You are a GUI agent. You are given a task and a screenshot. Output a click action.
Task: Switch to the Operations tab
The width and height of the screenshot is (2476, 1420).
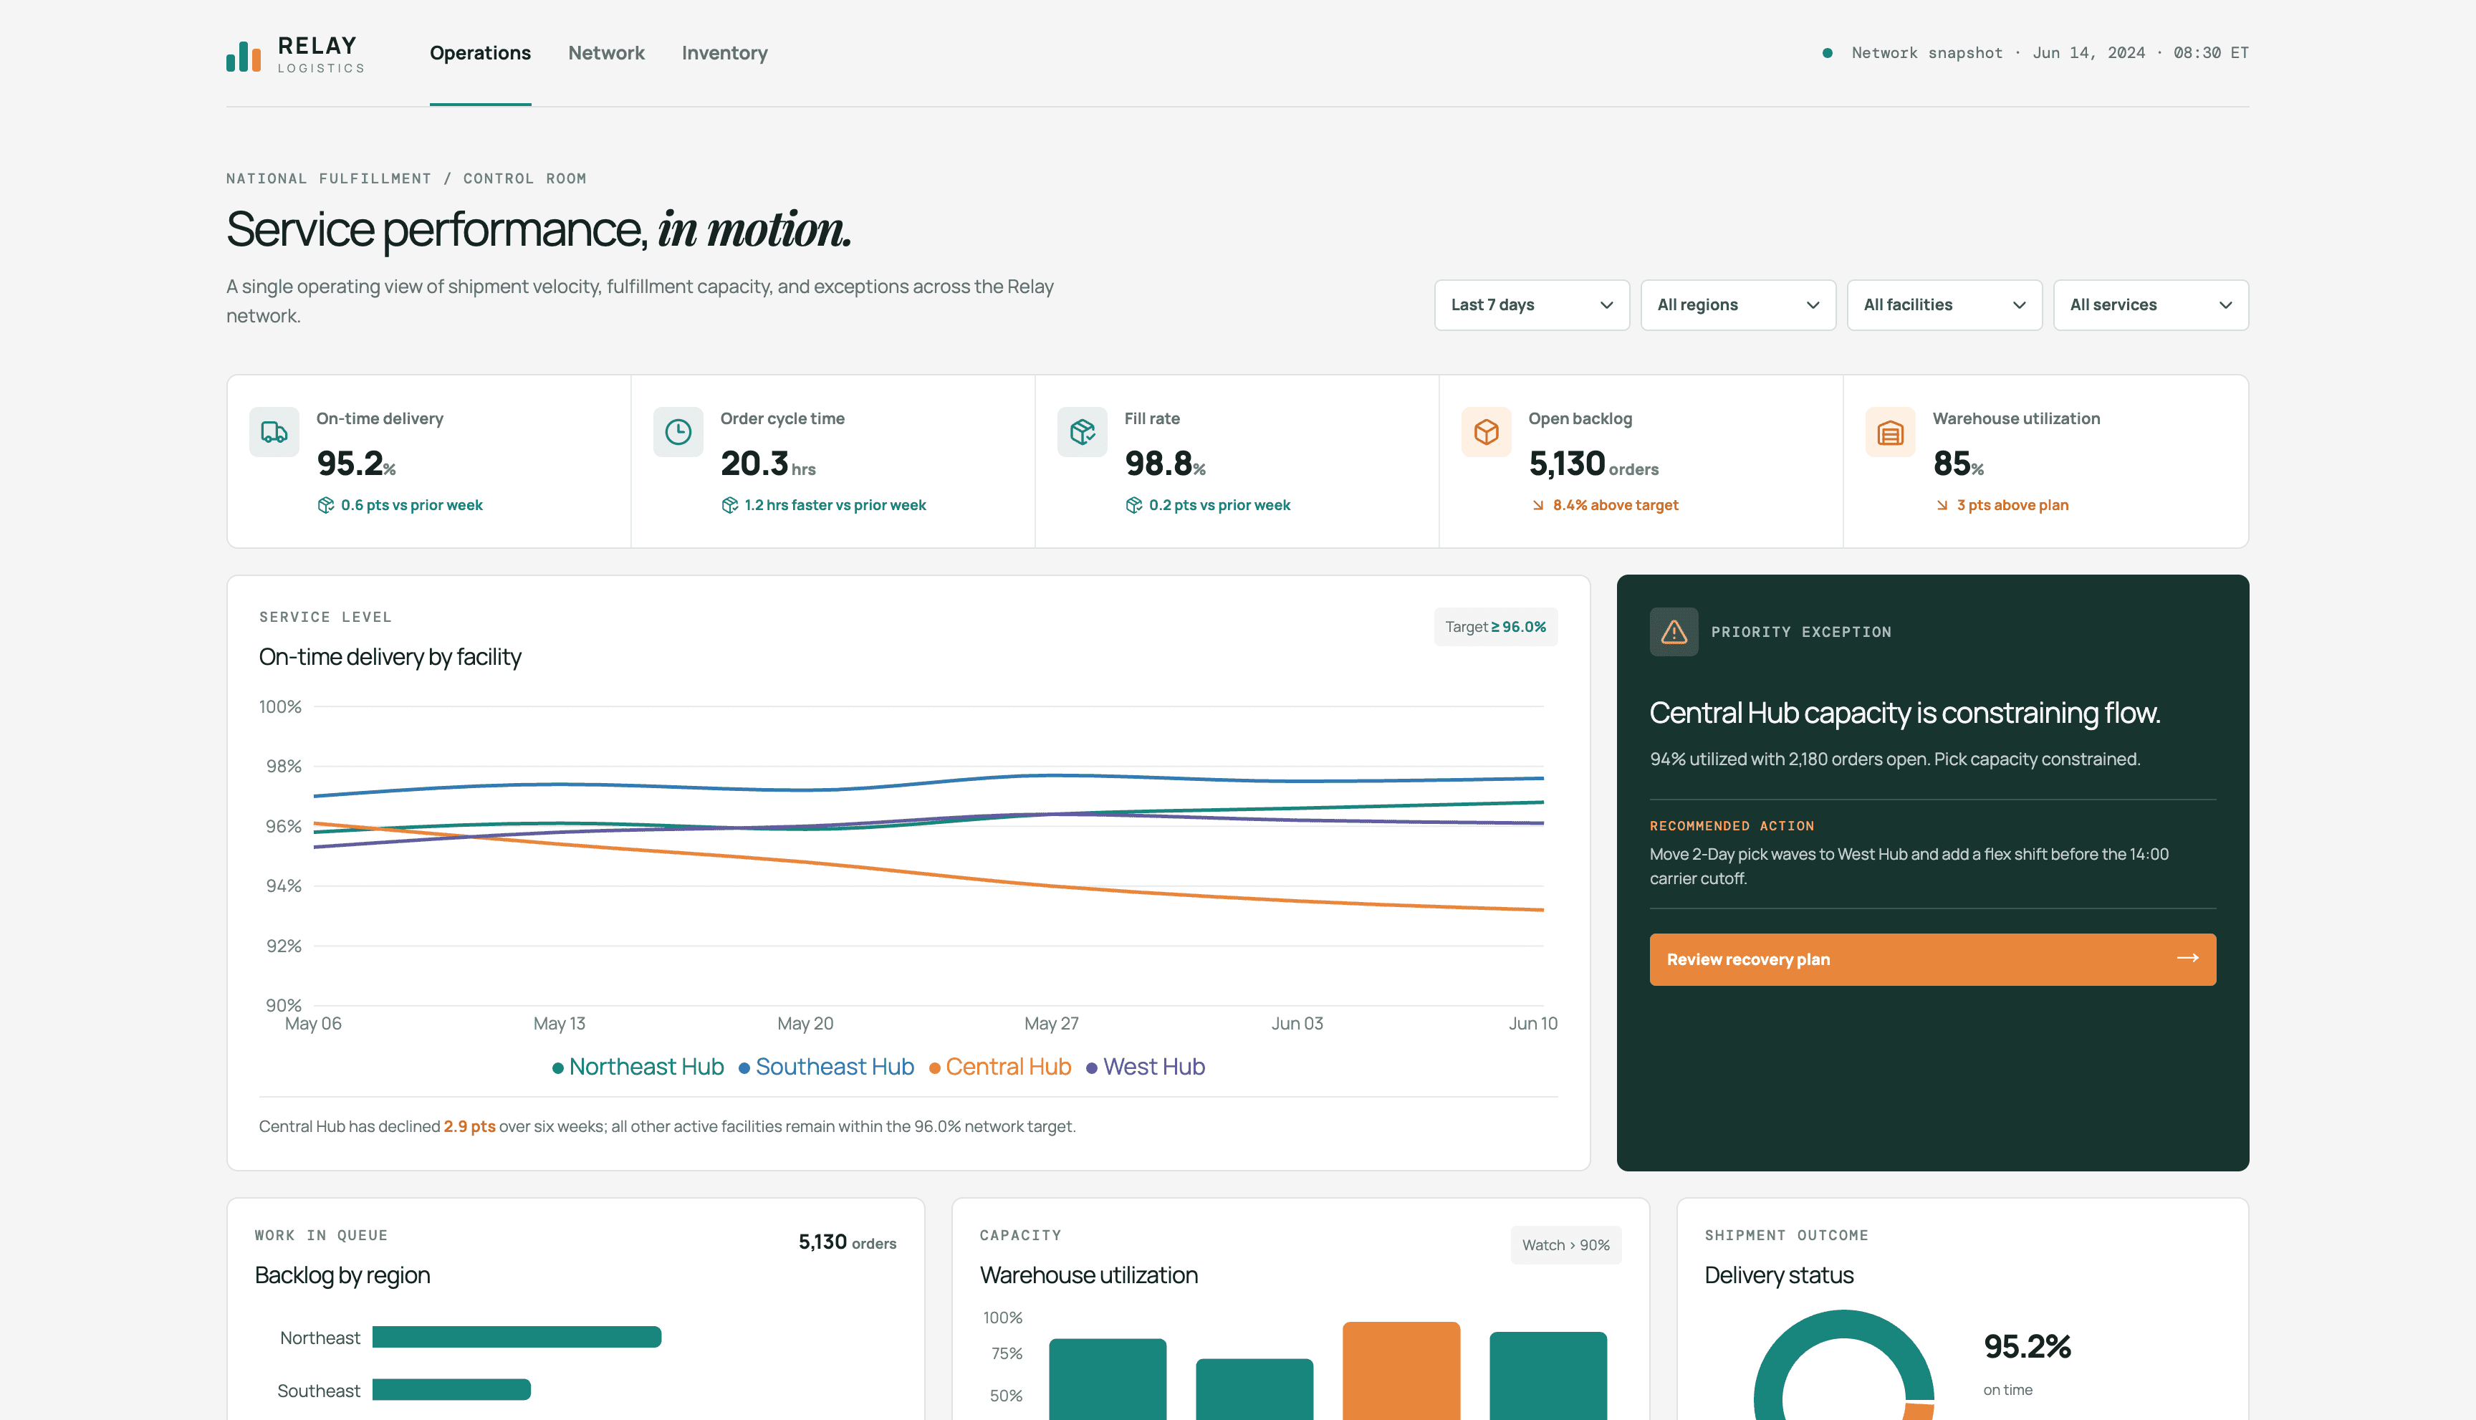click(x=480, y=53)
